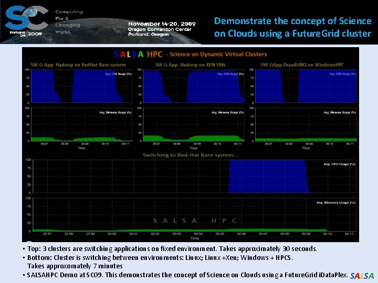Select 'SW-GApp.DryadLINQ on WindowsHPC' heading
Image resolution: width=378 pixels, height=283 pixels.
coord(302,65)
